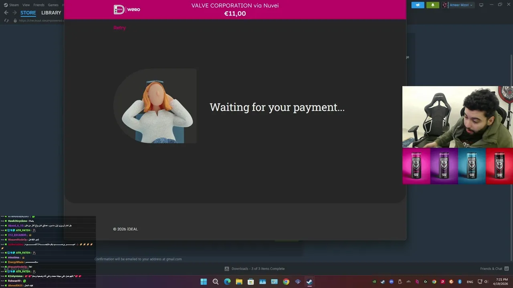This screenshot has height=288, width=513.
Task: Go back with the Steam back arrow
Action: [6, 13]
